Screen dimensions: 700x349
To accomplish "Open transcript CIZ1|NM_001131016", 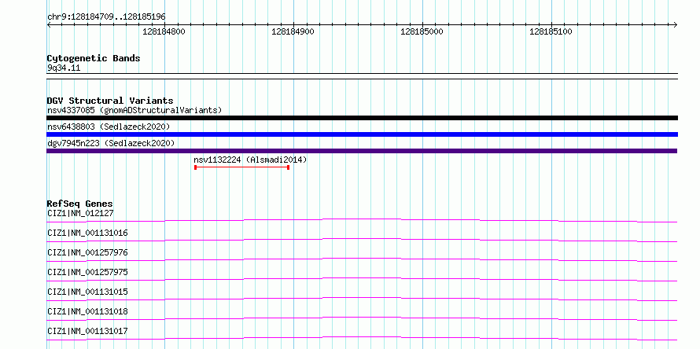I will [87, 233].
